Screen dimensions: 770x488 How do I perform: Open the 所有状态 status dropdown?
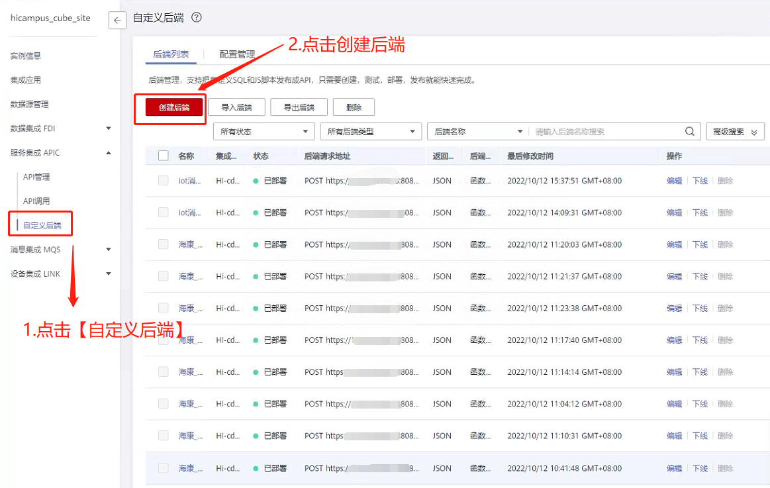click(x=264, y=132)
